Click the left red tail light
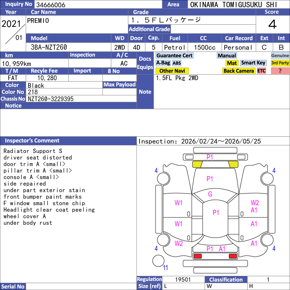Image resolution: width=290 pixels, height=290 pixels. (x=198, y=256)
